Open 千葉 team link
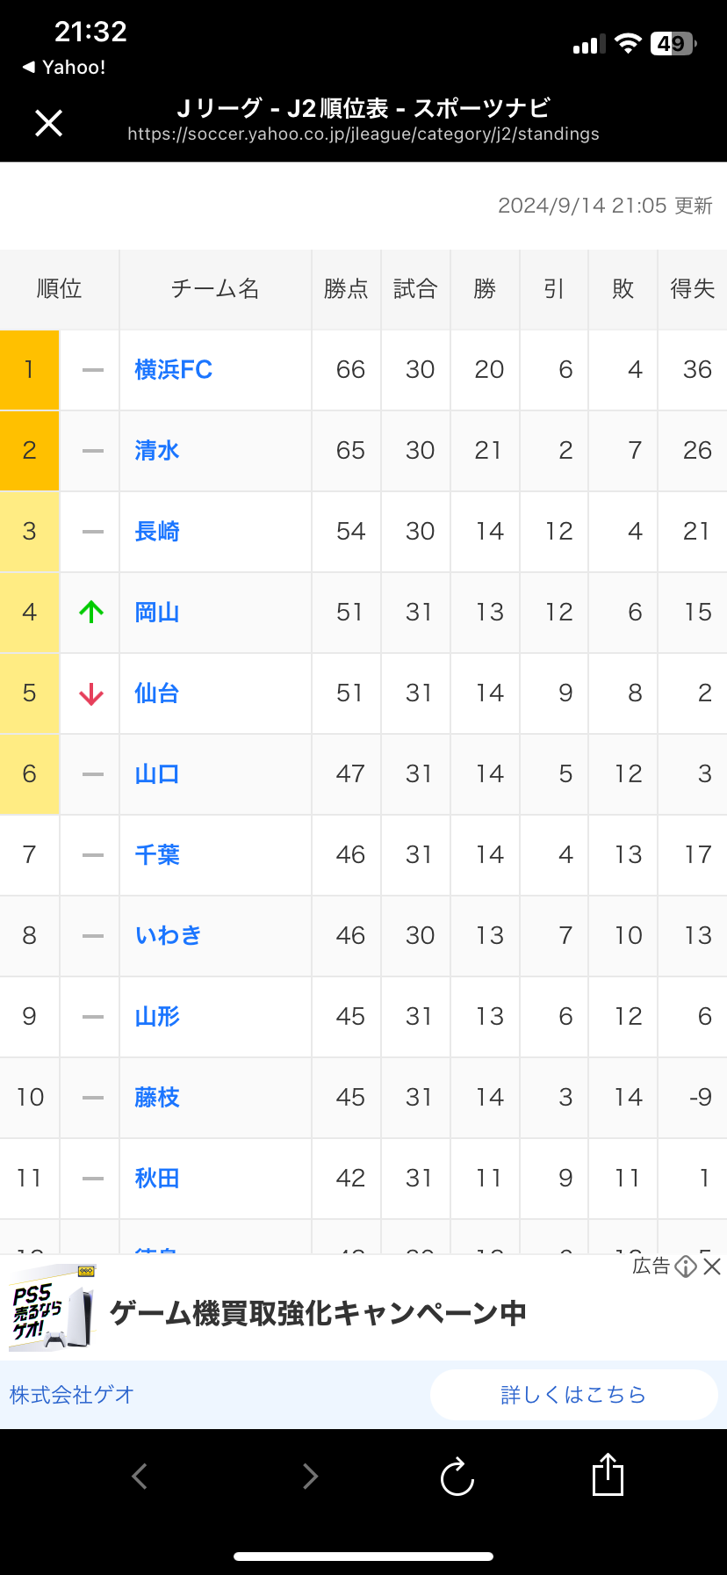The height and width of the screenshot is (1575, 727). 157,854
